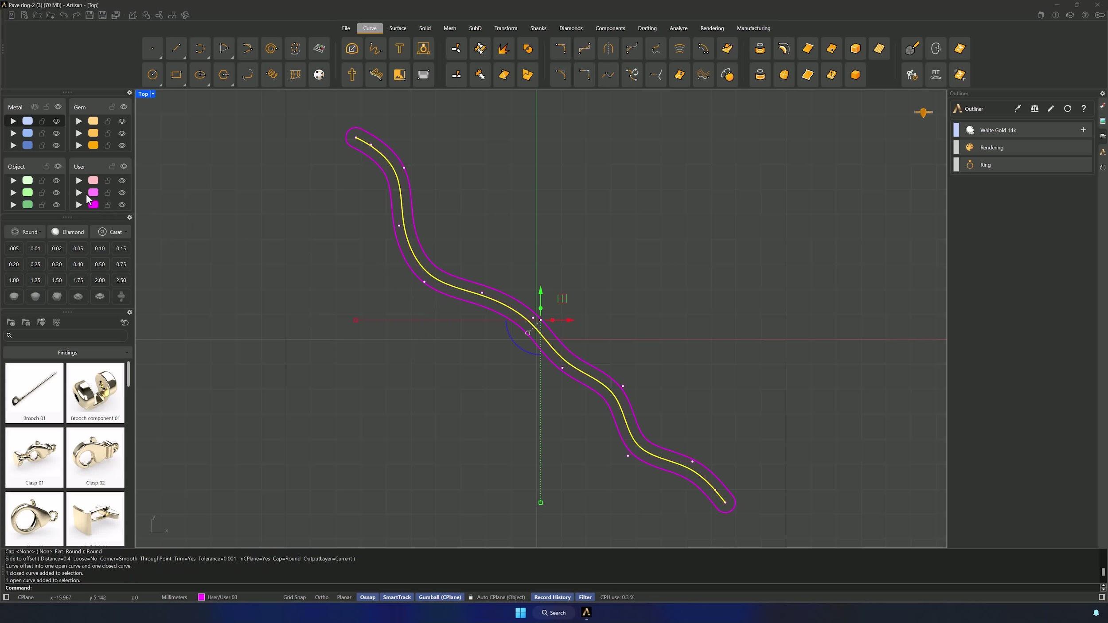Switch to the Solid tab
The height and width of the screenshot is (623, 1108).
(x=425, y=28)
